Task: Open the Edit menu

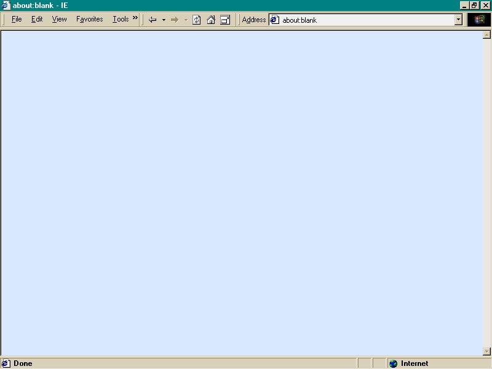Action: (37, 19)
